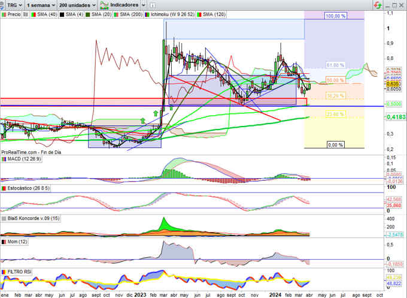Select the 38,20 % Fibonacci label
Viewport: 407px width, 298px height.
tap(336, 96)
